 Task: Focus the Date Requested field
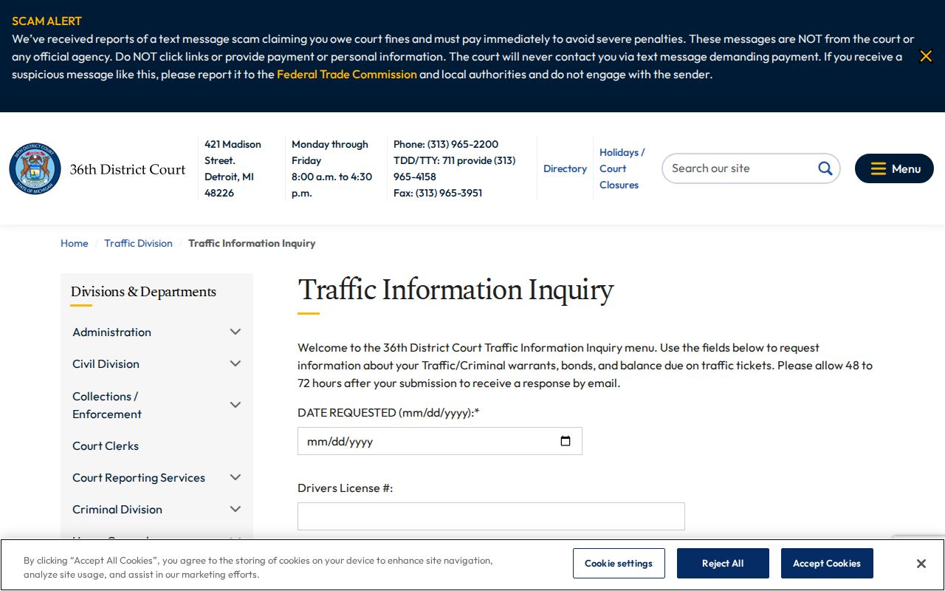[x=440, y=441]
